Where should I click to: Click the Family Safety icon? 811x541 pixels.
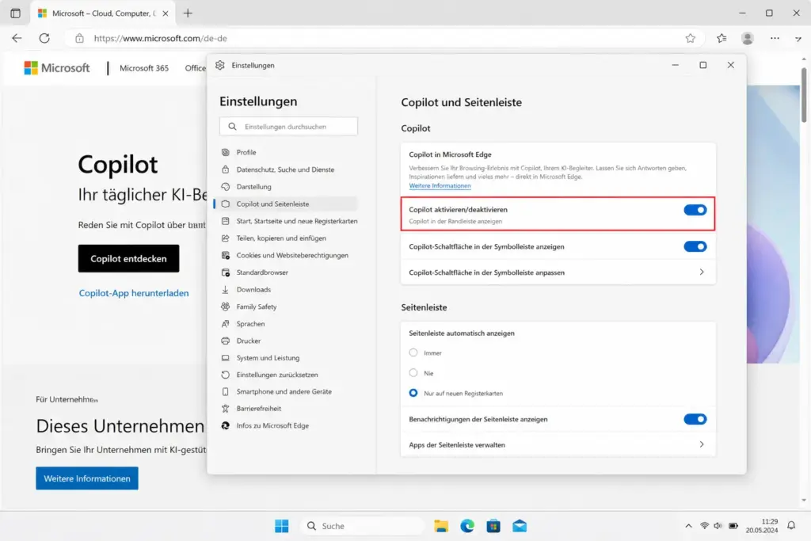226,307
